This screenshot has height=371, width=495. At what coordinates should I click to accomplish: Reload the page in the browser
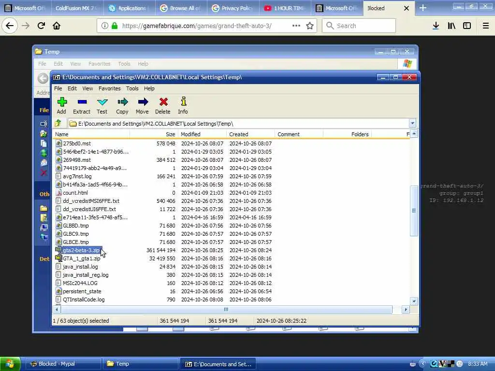pos(41,26)
